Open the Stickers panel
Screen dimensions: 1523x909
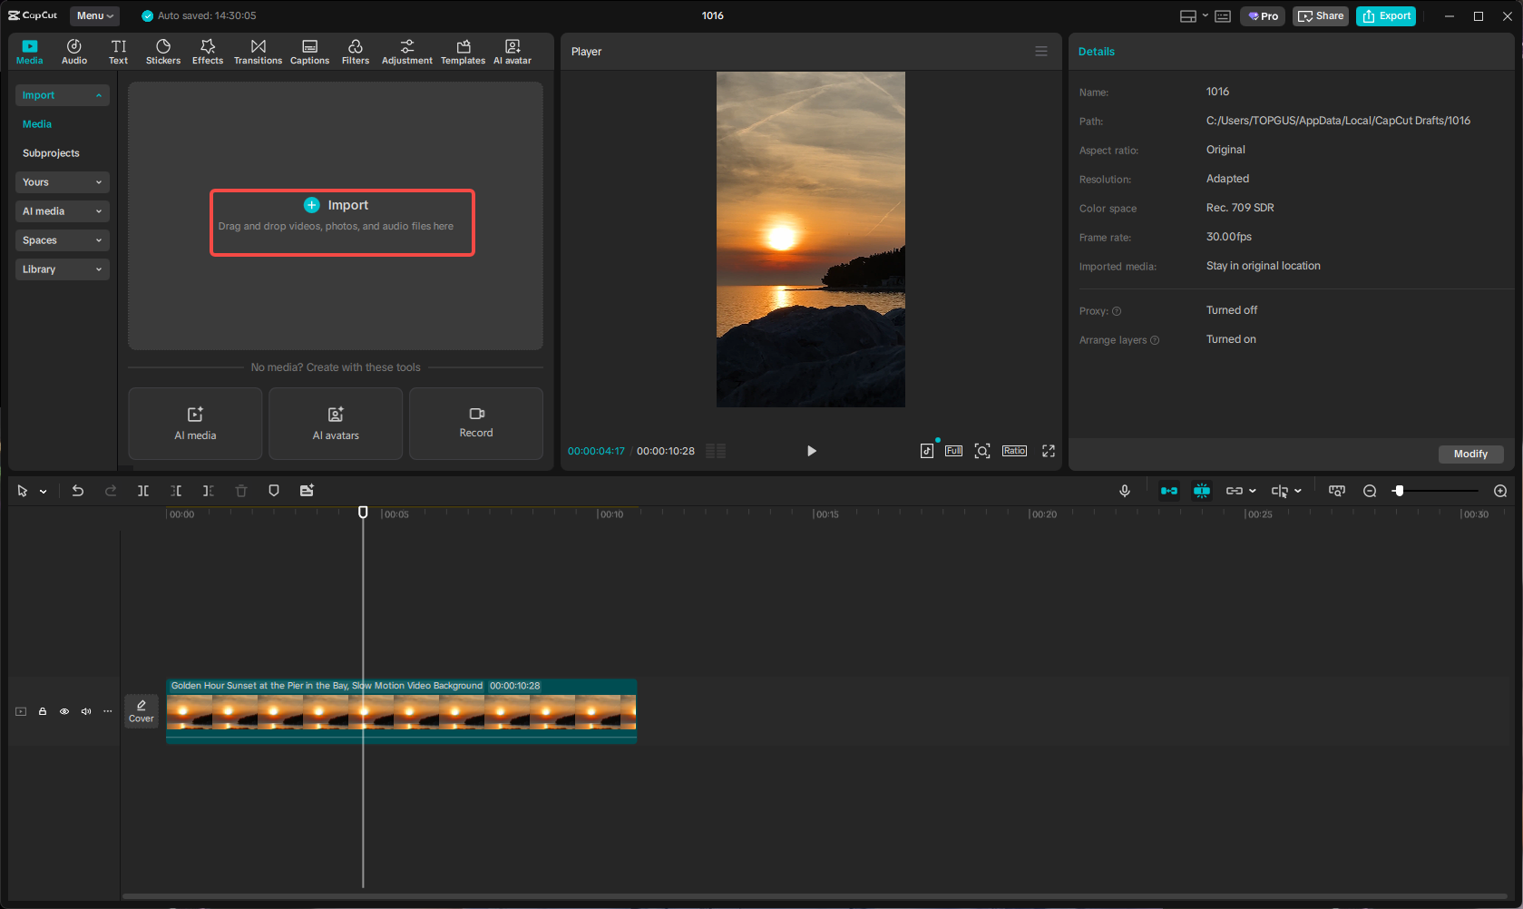click(x=163, y=51)
